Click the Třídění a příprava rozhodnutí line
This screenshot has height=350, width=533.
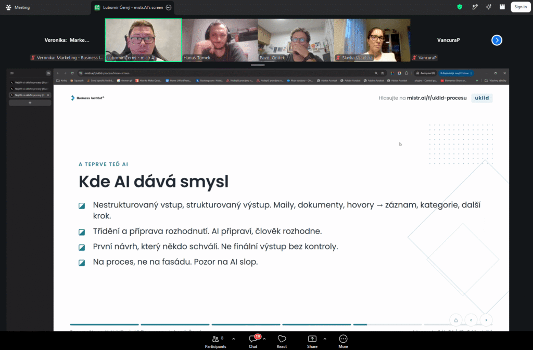coord(207,231)
